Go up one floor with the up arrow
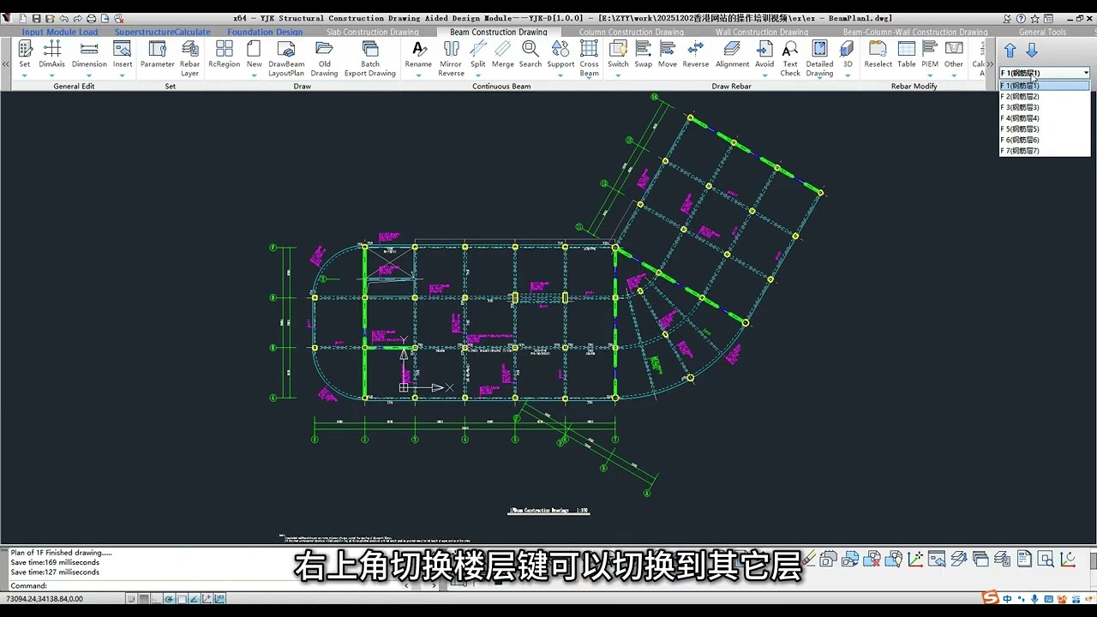The image size is (1097, 617). [x=1010, y=51]
